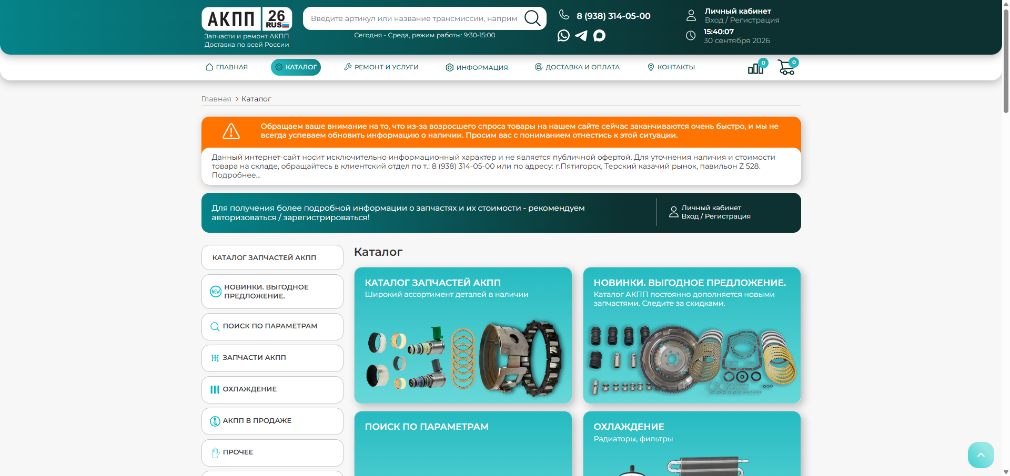
Task: Open the chat messenger icon beside Telegram
Action: pos(599,35)
